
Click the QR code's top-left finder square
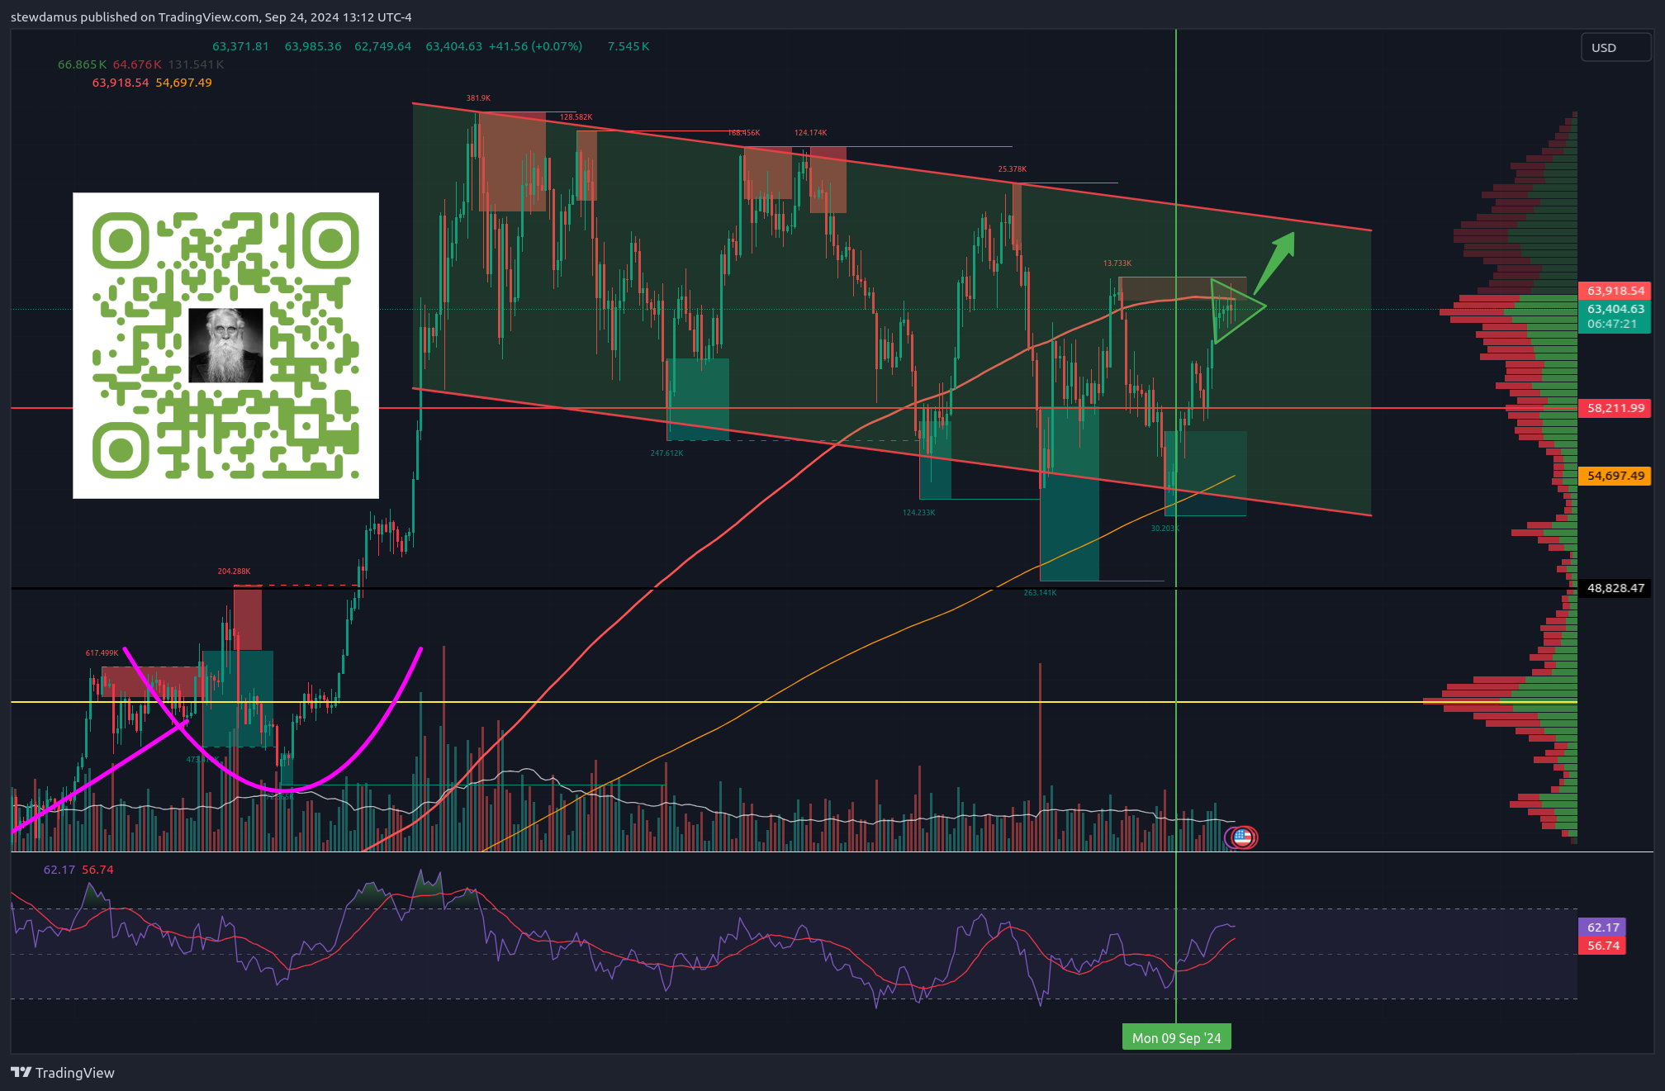pyautogui.click(x=121, y=240)
